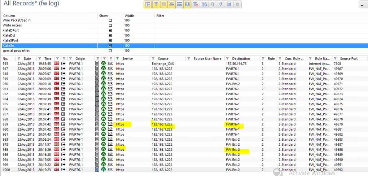Uncheck Show checkbox for XlateDPort
This screenshot has width=368, height=176.
click(x=110, y=31)
